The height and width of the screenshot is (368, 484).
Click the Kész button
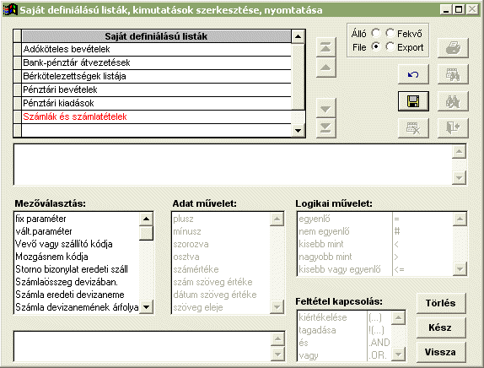(441, 327)
